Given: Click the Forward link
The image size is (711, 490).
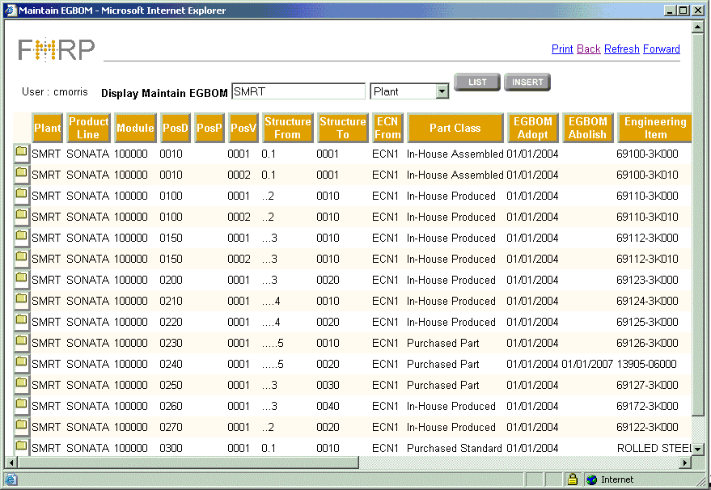Looking at the screenshot, I should pos(662,49).
